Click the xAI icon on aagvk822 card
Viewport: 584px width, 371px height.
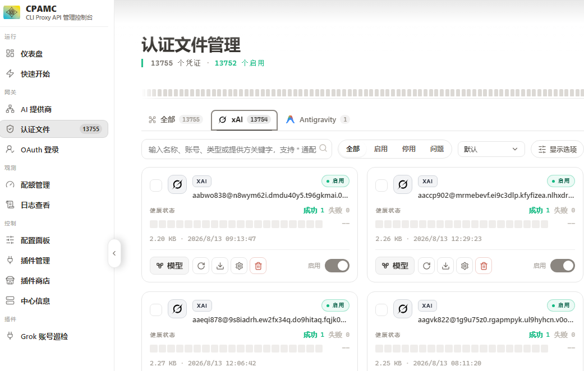[x=403, y=308]
